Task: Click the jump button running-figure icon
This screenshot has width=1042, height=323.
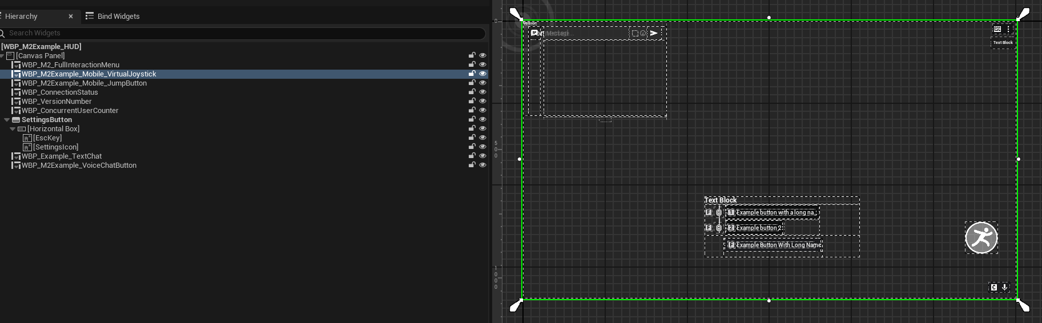Action: (x=981, y=238)
